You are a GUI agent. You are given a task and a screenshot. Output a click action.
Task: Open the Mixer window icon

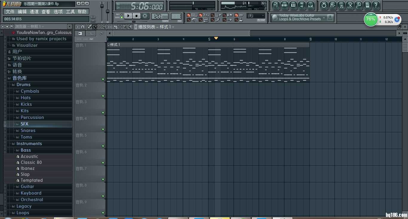click(311, 5)
